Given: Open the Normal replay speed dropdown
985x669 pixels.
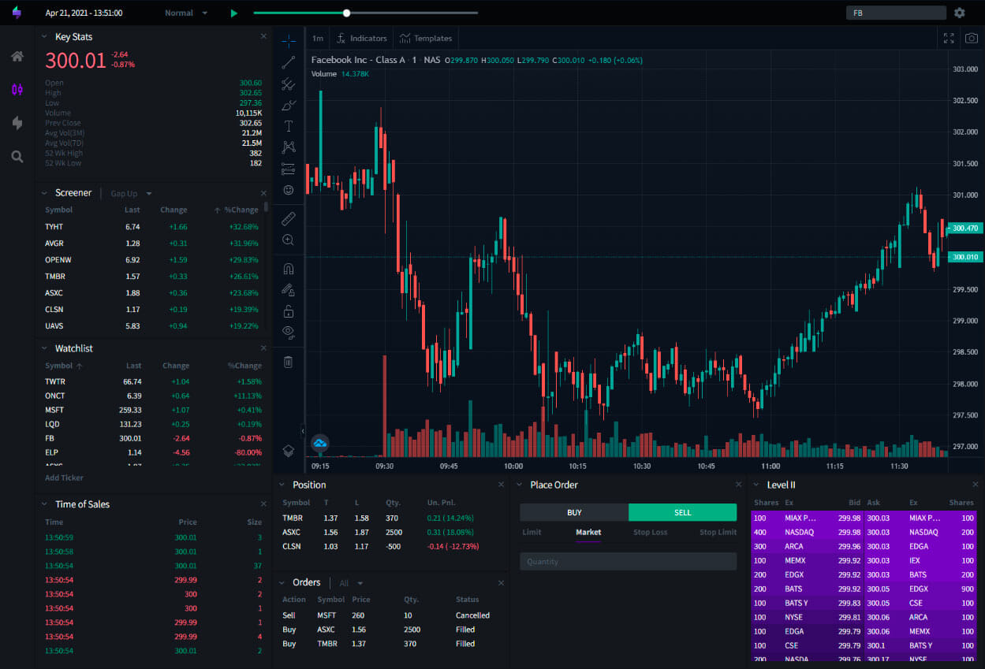Looking at the screenshot, I should [185, 13].
